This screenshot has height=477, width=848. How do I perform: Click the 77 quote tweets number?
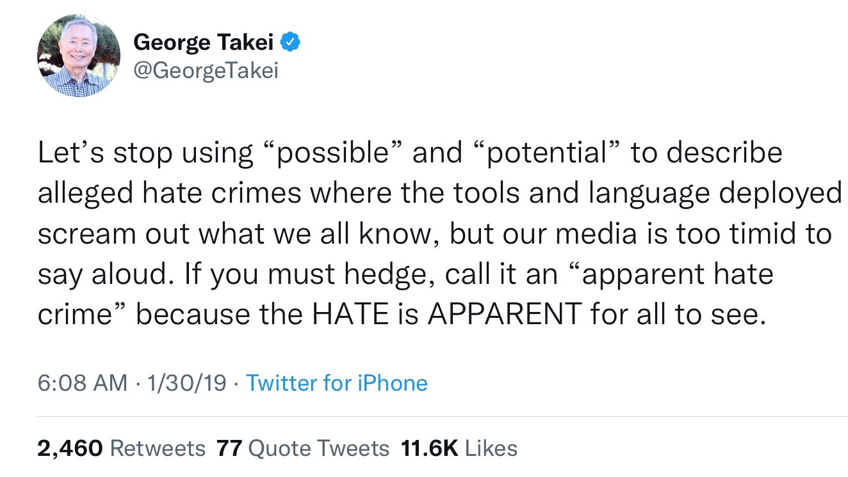coord(229,448)
